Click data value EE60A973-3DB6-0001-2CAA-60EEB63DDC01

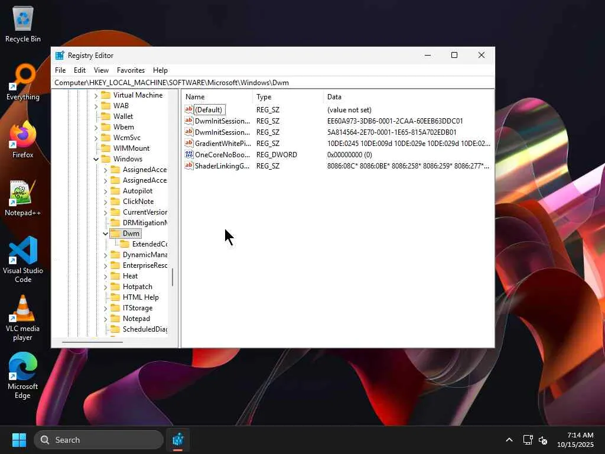pos(395,121)
